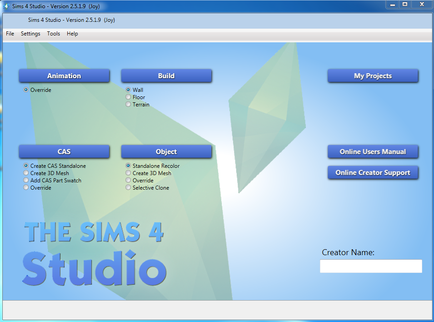This screenshot has height=322, width=434.
Task: Select the Wall build option
Action: [128, 90]
